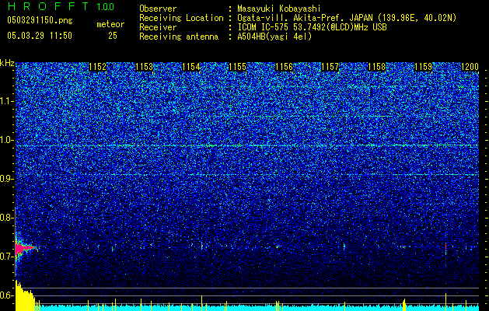This screenshot has width=489, height=311.
Task: Click the 'Receiver' field label
Action: [158, 27]
